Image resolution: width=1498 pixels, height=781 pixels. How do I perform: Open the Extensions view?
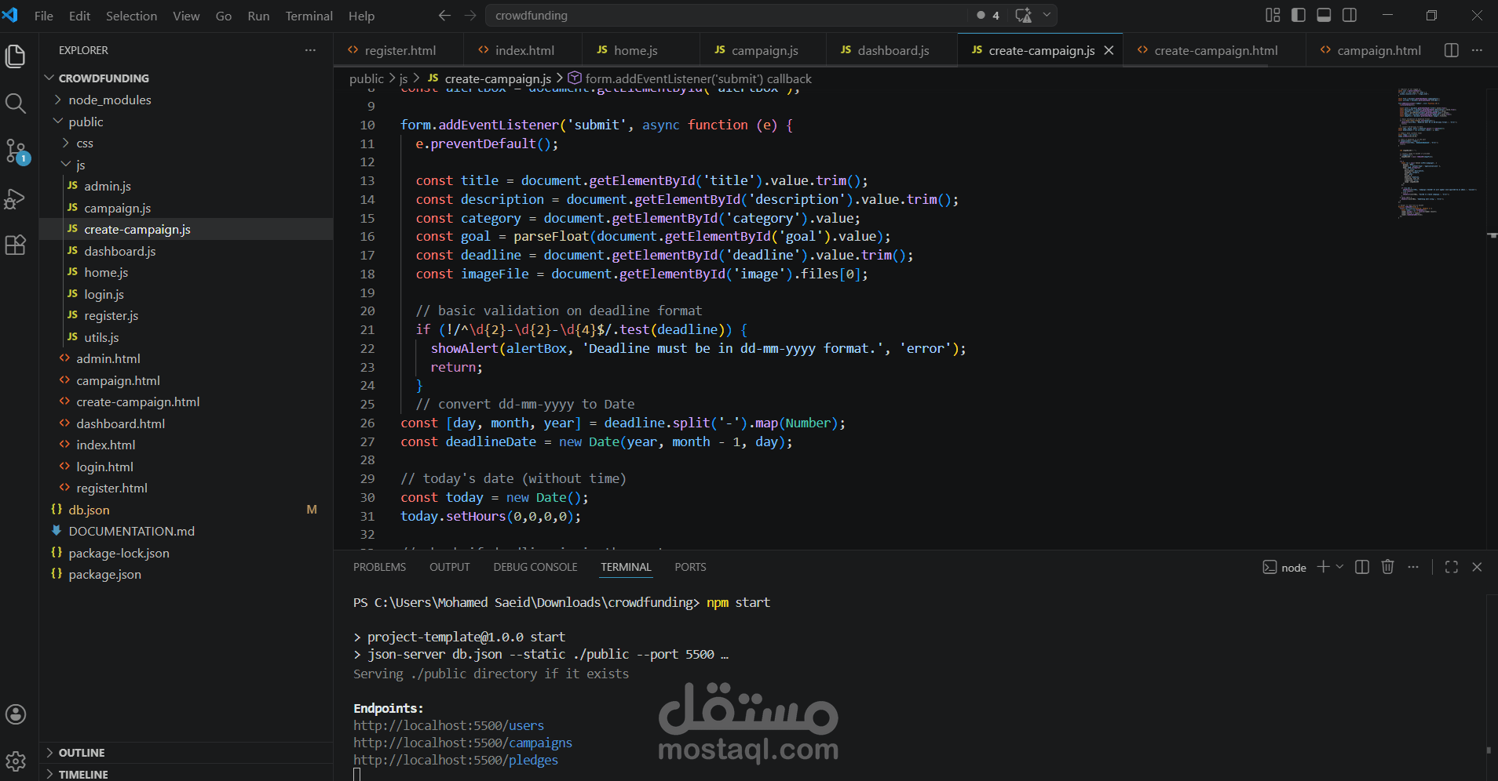click(16, 245)
